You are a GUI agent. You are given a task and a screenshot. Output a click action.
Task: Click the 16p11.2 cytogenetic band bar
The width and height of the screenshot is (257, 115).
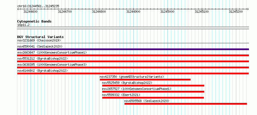pyautogui.click(x=133, y=28)
